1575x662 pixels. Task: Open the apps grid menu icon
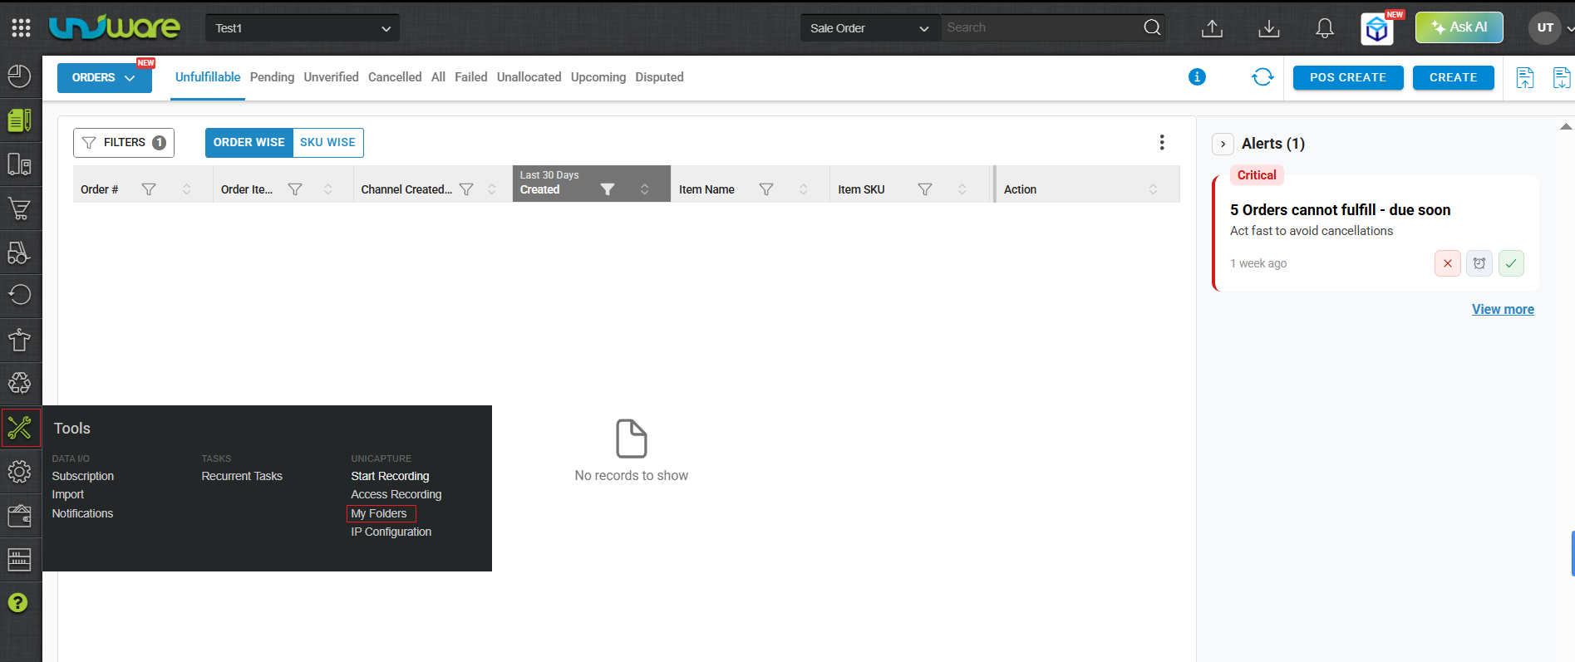[x=21, y=28]
